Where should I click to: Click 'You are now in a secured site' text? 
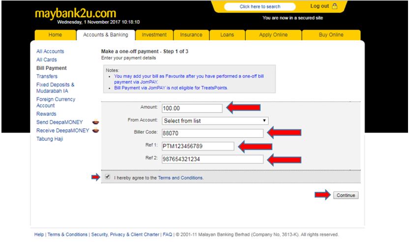pos(293,18)
